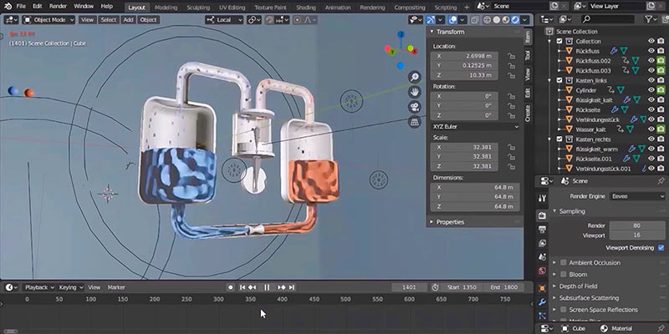Click the current frame field 1401
Image resolution: width=669 pixels, height=334 pixels.
click(x=409, y=287)
